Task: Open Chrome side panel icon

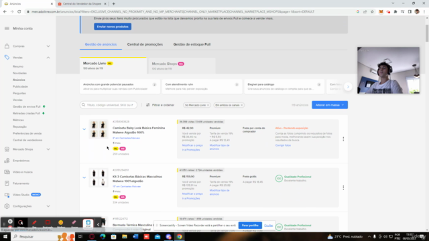Action: click(x=410, y=12)
